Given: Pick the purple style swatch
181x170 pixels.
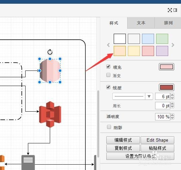Looking at the screenshot, I should tap(162, 51).
